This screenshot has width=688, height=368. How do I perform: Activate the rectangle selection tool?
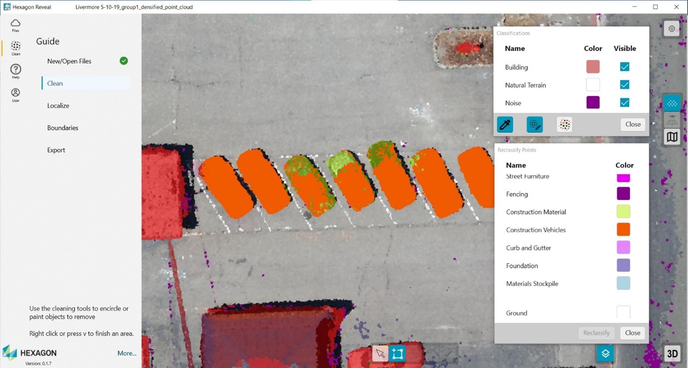(397, 354)
